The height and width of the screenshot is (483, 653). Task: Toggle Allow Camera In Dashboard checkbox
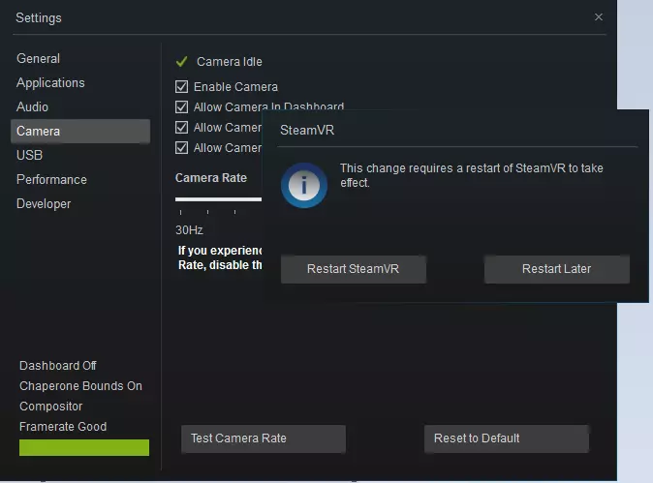pos(181,106)
